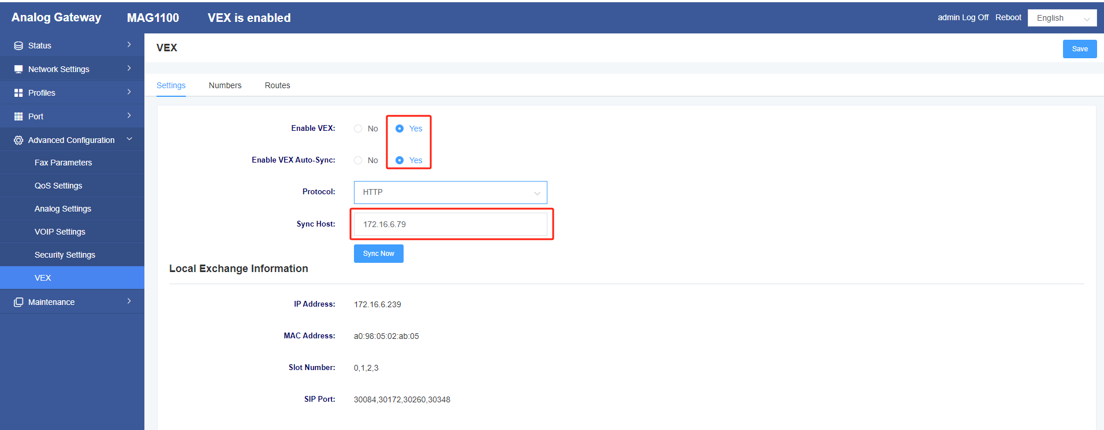Open QoS Settings in sidebar
The height and width of the screenshot is (430, 1104).
(72, 186)
